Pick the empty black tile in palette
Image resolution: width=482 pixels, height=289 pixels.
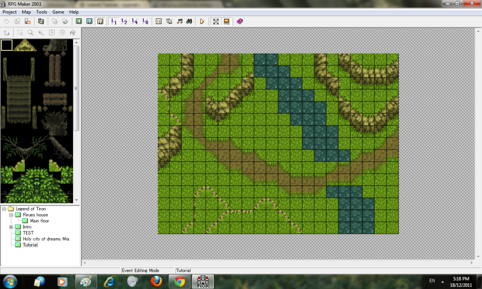coord(7,45)
